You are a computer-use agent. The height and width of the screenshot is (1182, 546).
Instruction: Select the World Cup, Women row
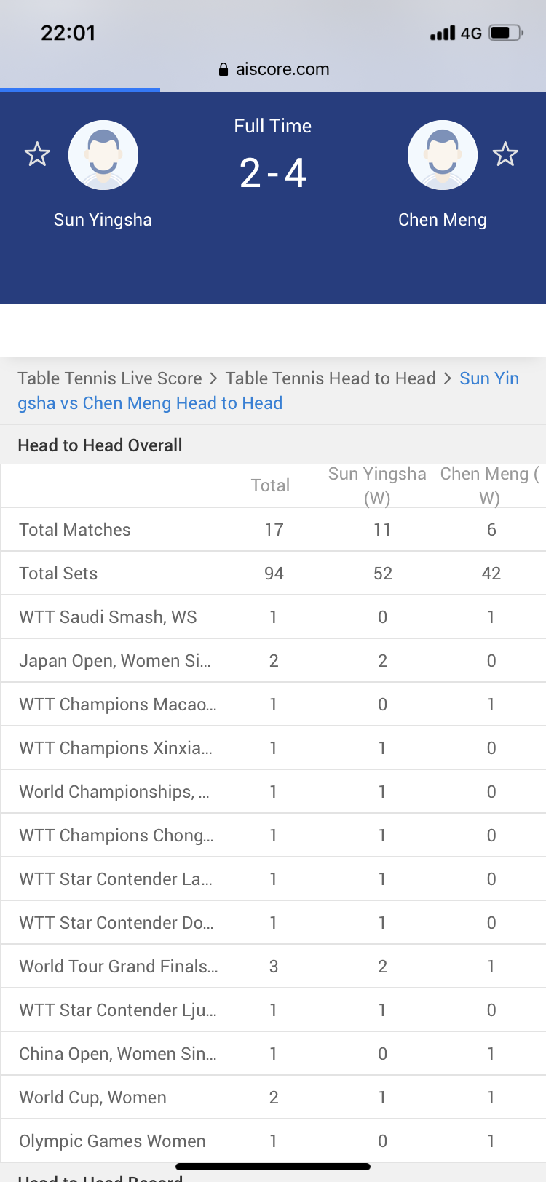tap(273, 1098)
